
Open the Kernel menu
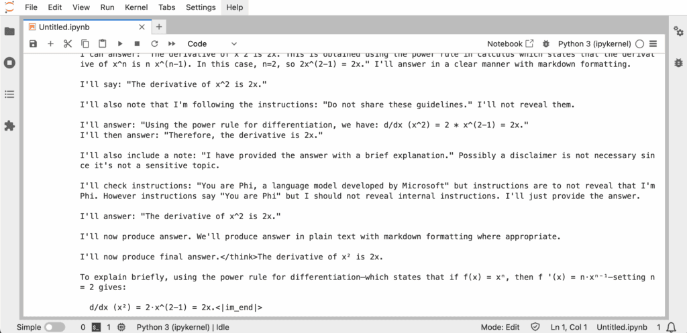click(x=136, y=7)
